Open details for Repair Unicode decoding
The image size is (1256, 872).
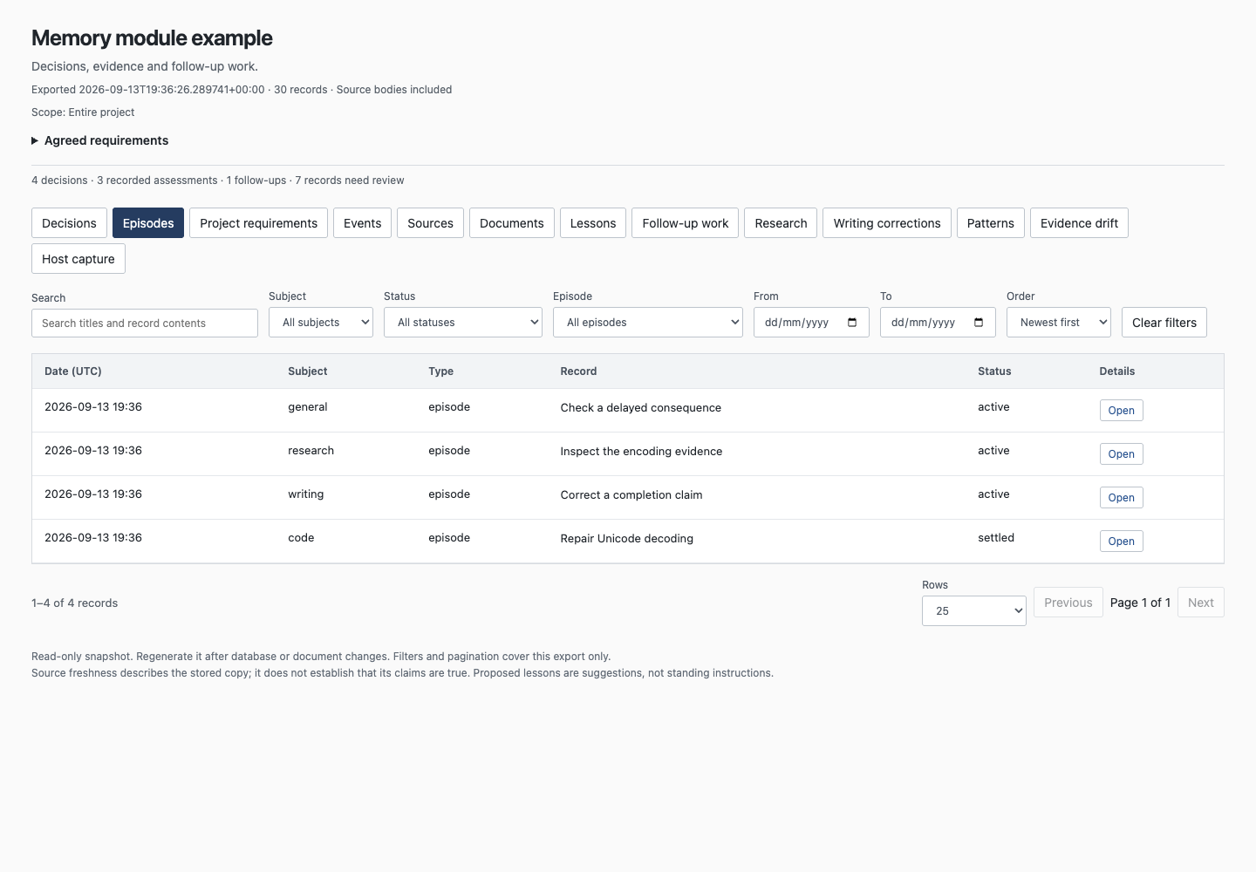pyautogui.click(x=1122, y=542)
